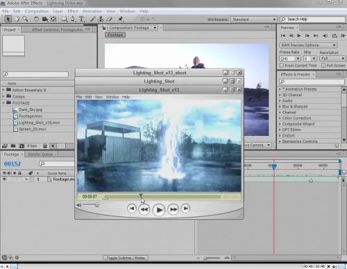Image resolution: width=347 pixels, height=269 pixels.
Task: Open the Frame Rate dropdown
Action: click(290, 59)
